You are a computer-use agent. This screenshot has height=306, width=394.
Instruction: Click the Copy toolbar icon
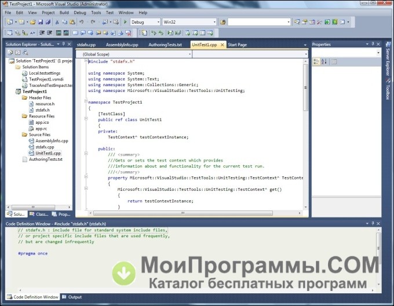(64, 22)
